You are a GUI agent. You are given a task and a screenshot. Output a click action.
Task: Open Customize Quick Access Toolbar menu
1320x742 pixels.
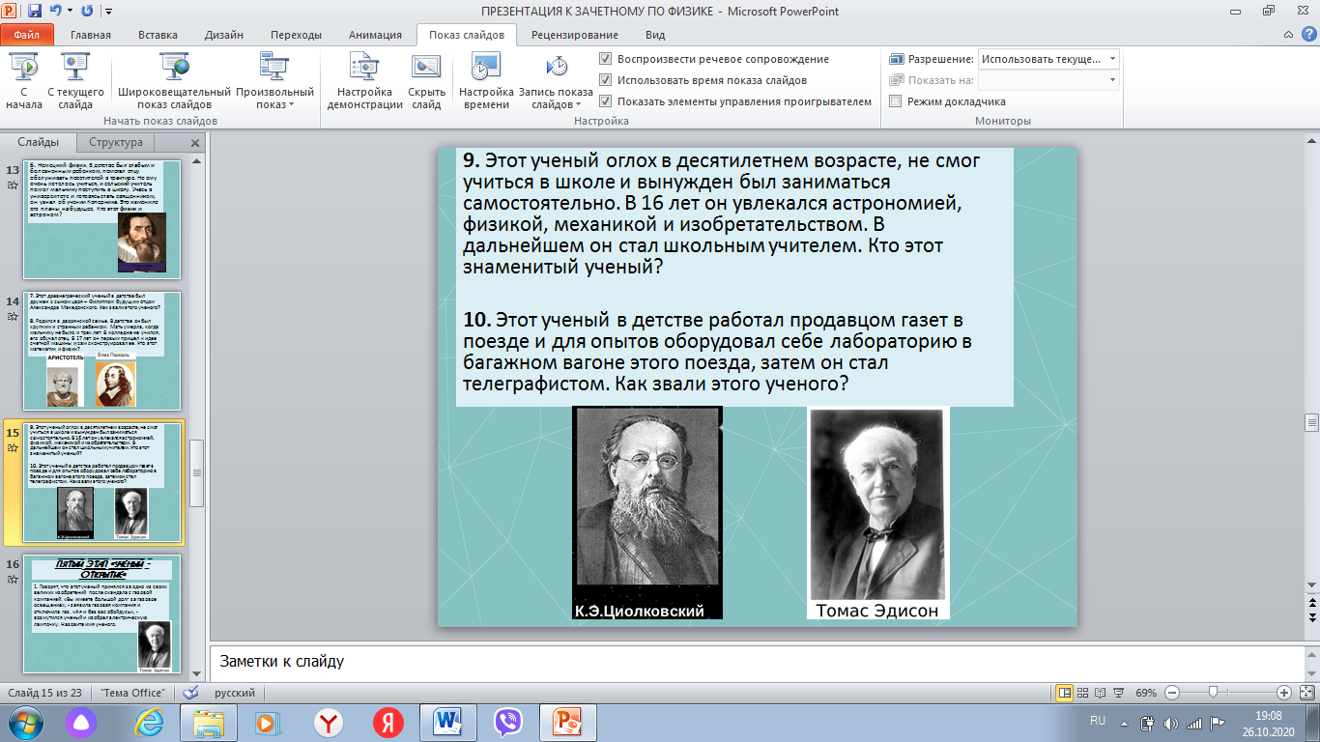pos(107,12)
